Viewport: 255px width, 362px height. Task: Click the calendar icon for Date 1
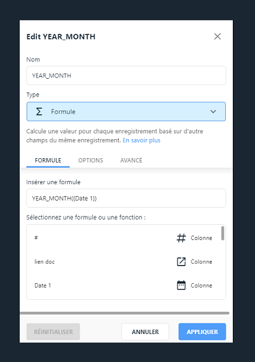coord(181,285)
